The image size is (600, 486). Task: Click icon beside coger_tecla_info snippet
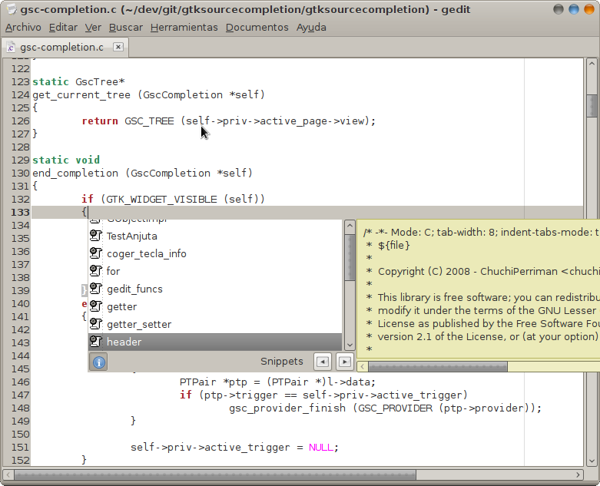[x=96, y=253]
